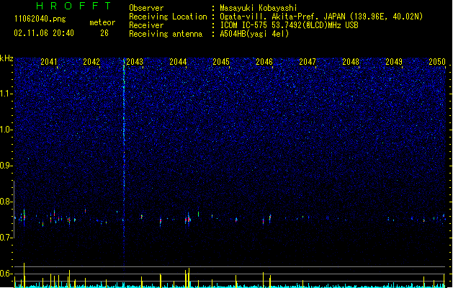Click the 2041 time marker

tap(49, 61)
